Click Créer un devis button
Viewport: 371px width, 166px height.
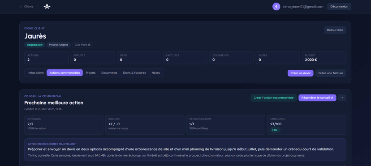301,73
